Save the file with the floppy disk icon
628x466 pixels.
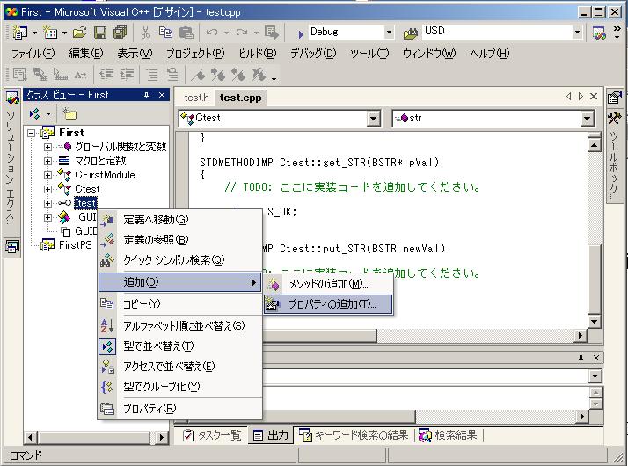[100, 33]
